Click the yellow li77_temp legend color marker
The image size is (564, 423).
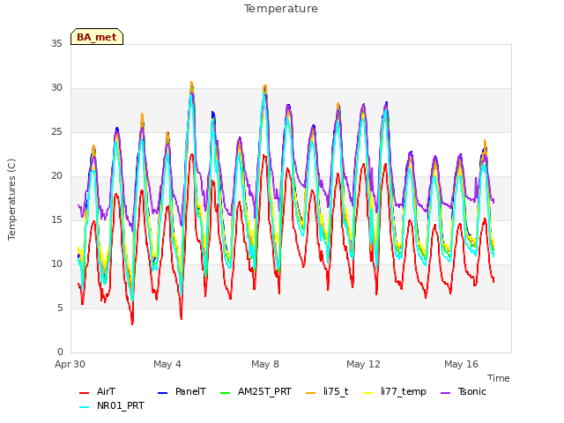368,393
